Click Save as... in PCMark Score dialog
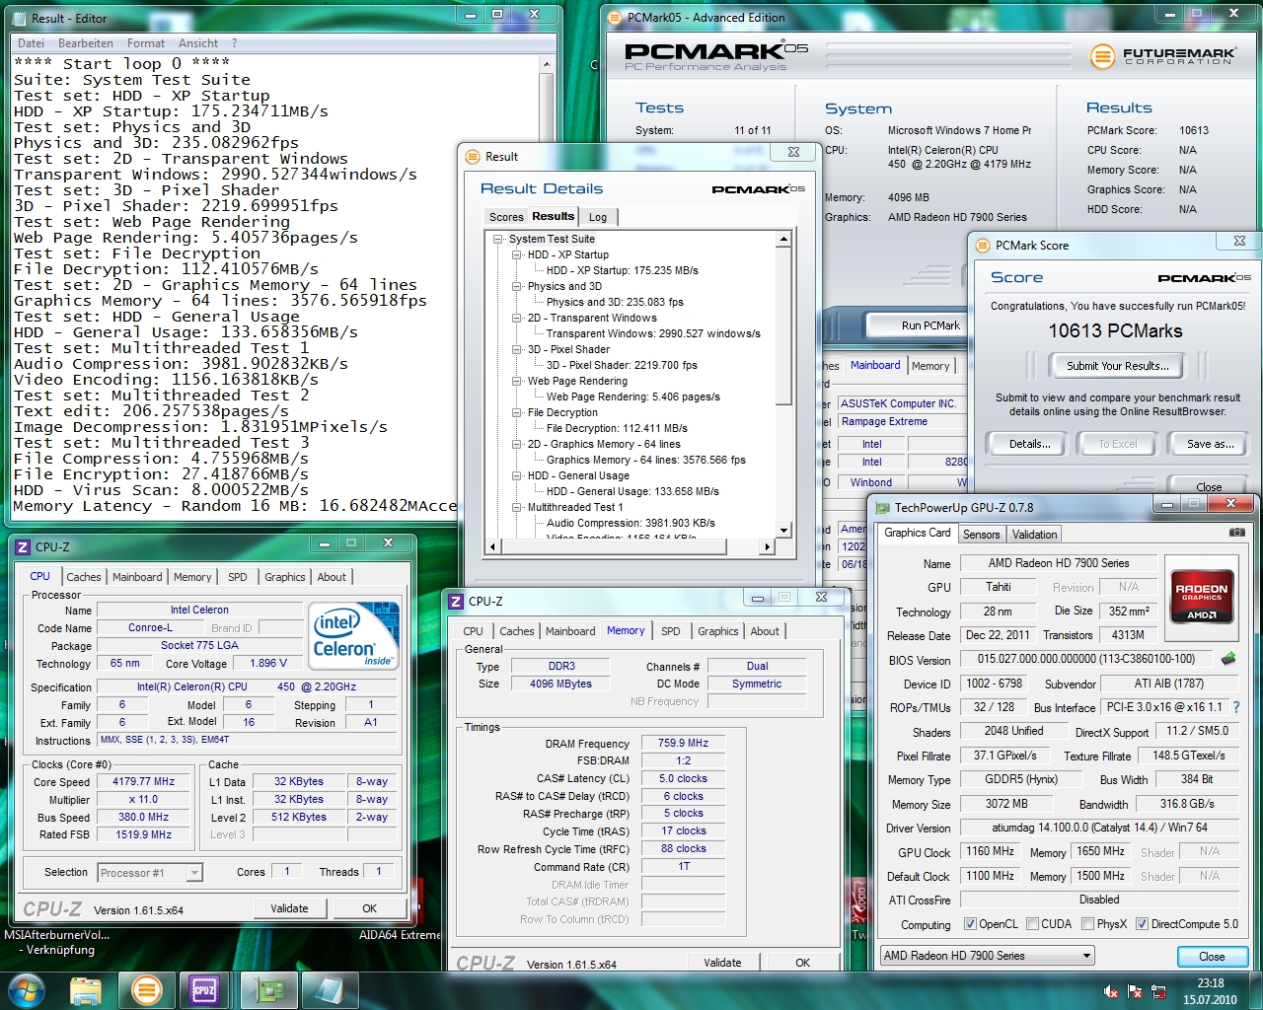Screen dimensions: 1263x1010 point(1210,444)
